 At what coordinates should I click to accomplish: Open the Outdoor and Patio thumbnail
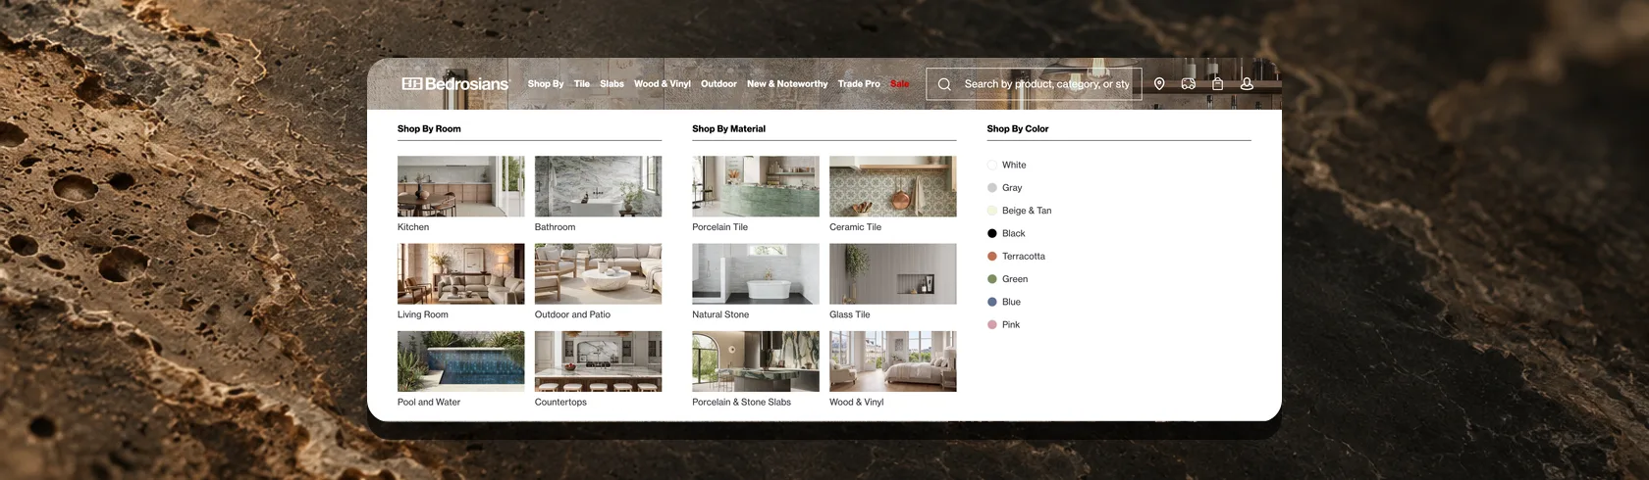click(x=598, y=274)
